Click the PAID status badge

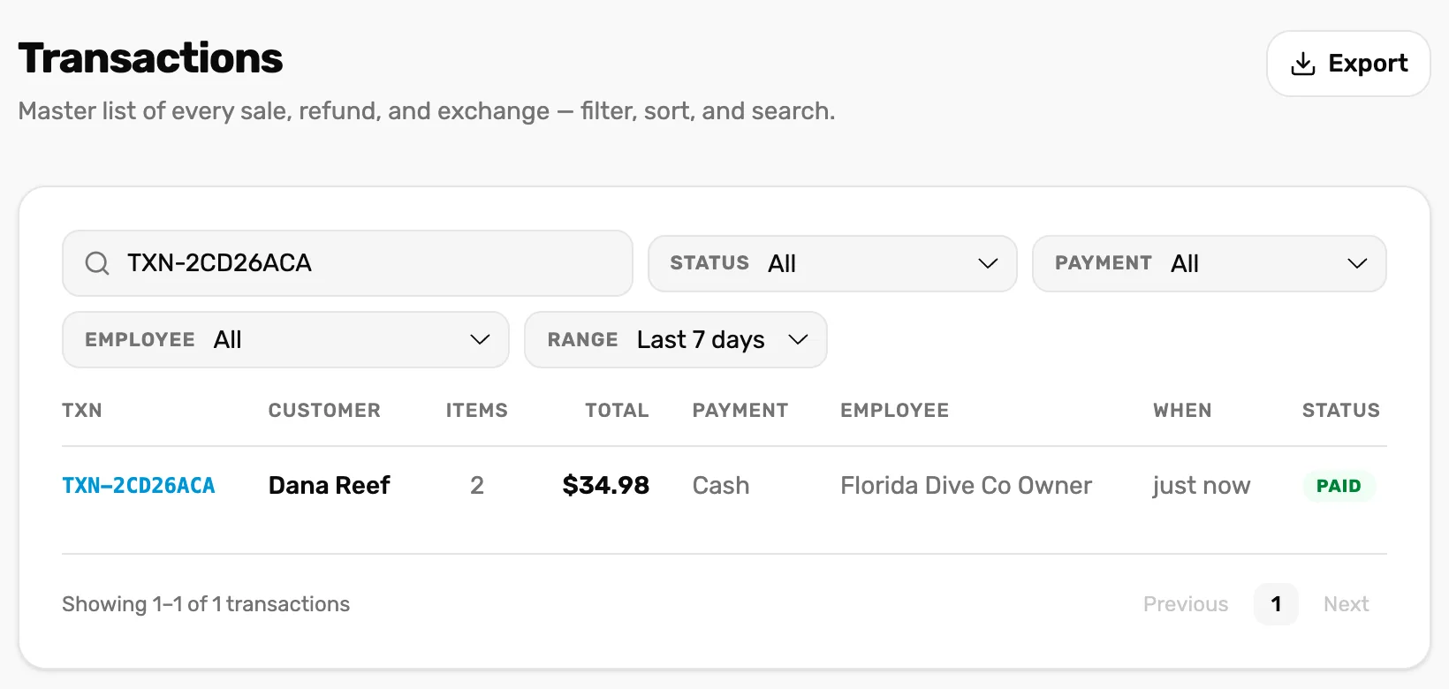(x=1339, y=486)
